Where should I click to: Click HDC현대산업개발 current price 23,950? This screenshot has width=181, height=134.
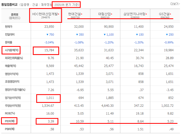tap(49, 27)
